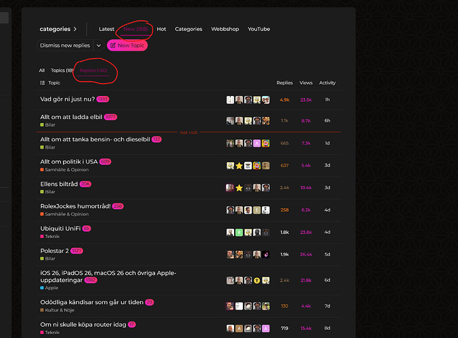458x338 pixels.
Task: Expand the categories breadcrumb chevron
Action: [75, 29]
